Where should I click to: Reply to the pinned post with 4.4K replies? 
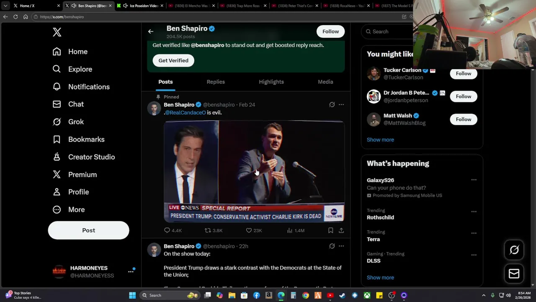[173, 230]
